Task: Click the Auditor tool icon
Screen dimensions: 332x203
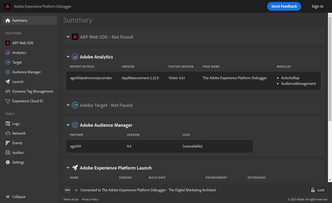Action: [8, 153]
